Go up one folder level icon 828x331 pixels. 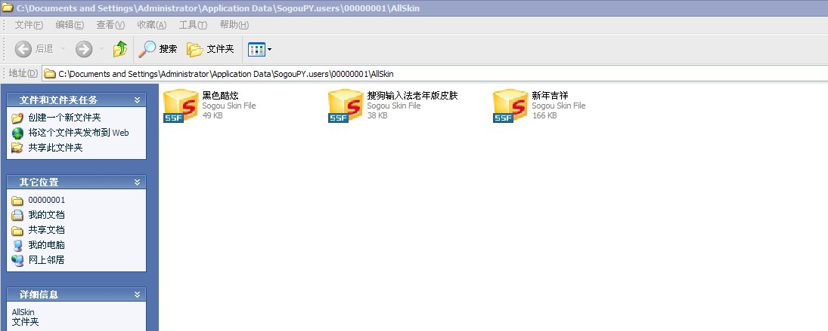coord(120,49)
